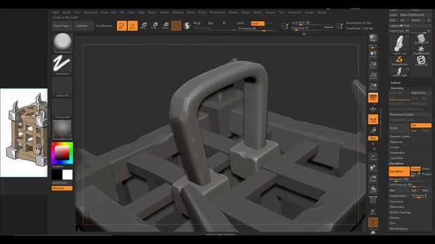Viewport: 435px width, 244px height.
Task: Open the StartupMaterial material selector
Action: coord(63,130)
